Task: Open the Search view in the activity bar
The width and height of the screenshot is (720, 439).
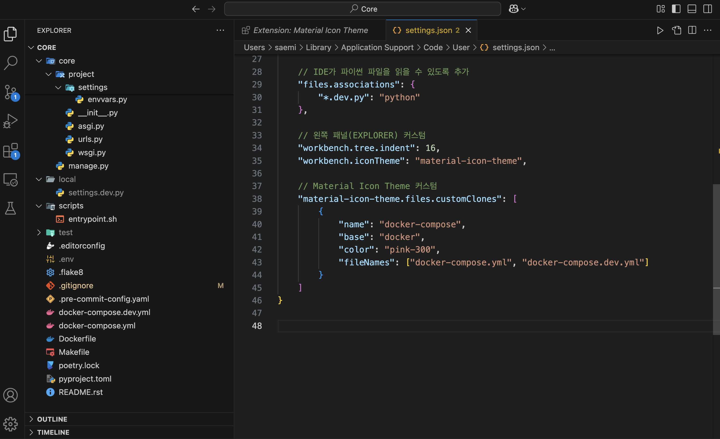Action: click(x=11, y=62)
